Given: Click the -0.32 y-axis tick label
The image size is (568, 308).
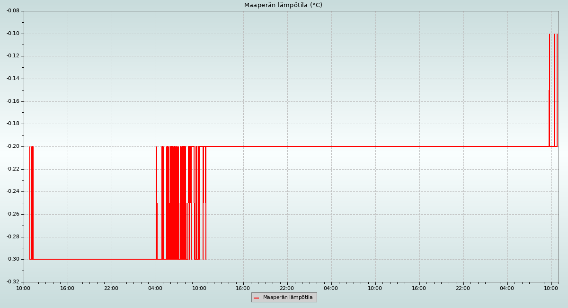Looking at the screenshot, I should (13, 282).
